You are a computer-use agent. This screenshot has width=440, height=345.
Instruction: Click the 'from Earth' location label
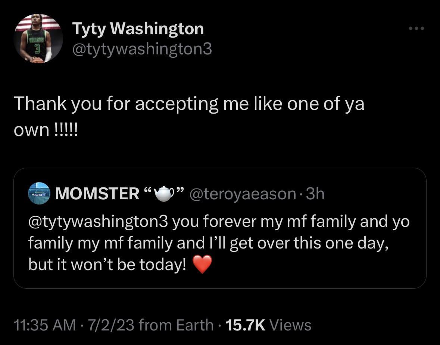click(176, 325)
